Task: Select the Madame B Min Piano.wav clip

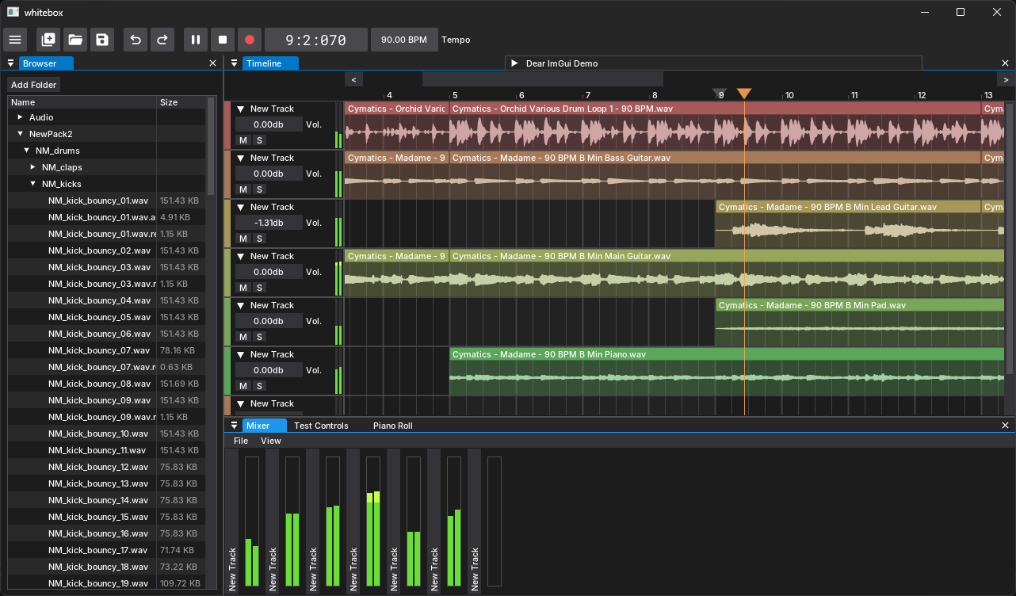Action: coord(727,371)
